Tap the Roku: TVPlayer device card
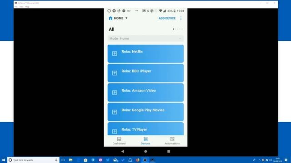The image size is (291, 163). [x=145, y=129]
